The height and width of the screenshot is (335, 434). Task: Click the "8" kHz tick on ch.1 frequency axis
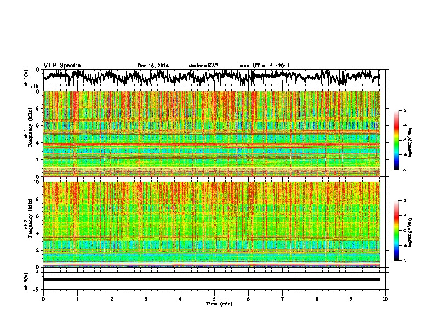38,108
